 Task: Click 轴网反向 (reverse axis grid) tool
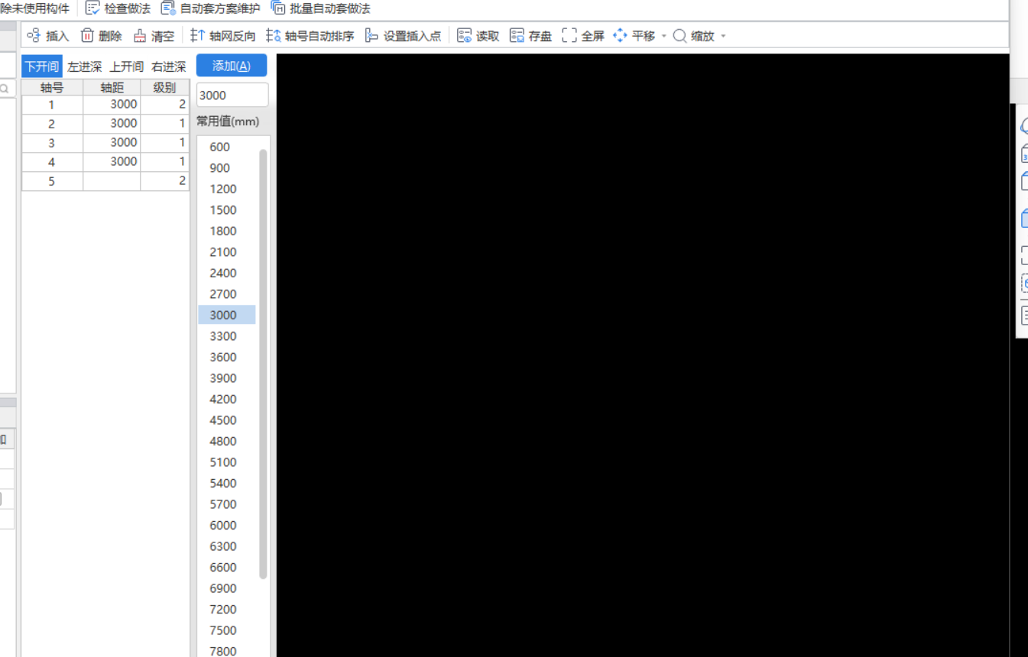(x=222, y=36)
